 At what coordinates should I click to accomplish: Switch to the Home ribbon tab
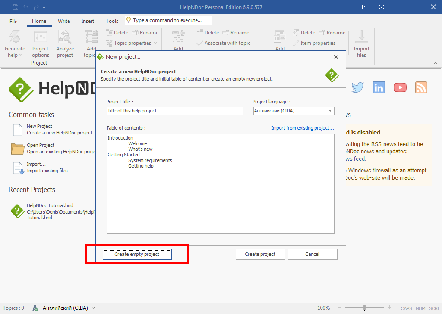(x=39, y=21)
